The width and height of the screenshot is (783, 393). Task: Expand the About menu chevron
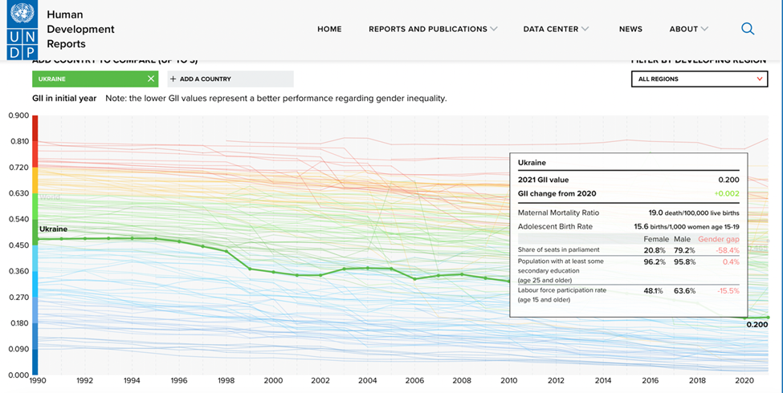[704, 29]
